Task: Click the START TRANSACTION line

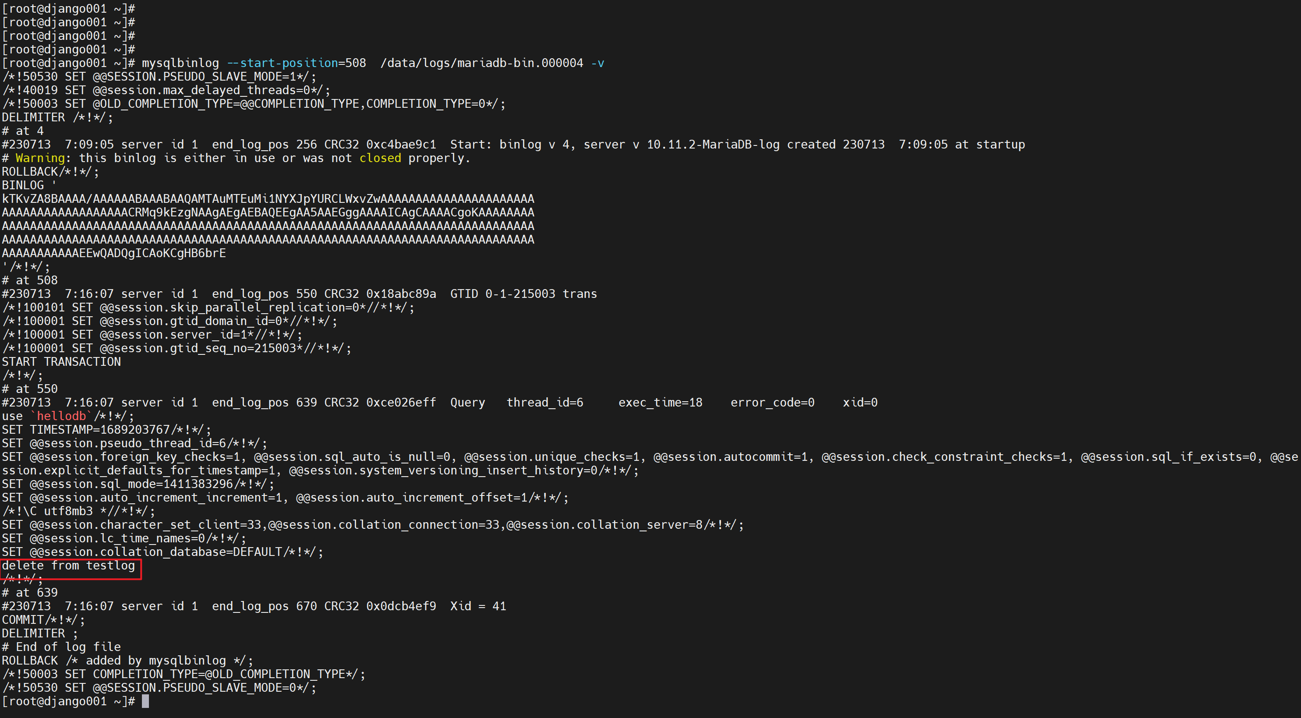Action: 61,362
